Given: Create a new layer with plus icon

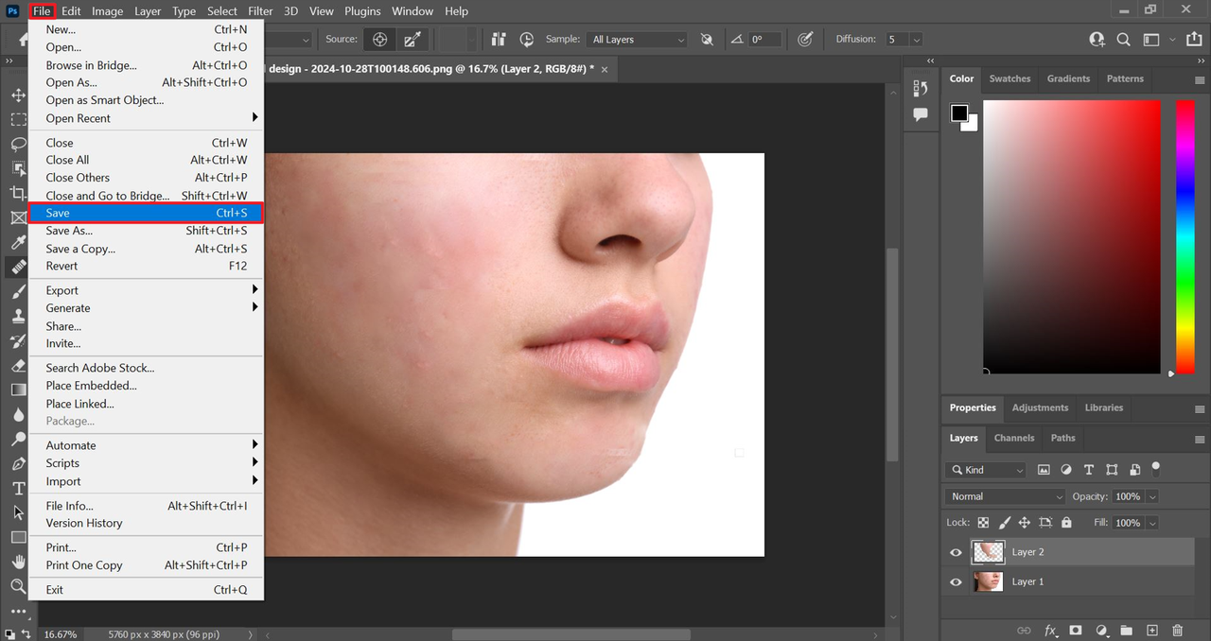Looking at the screenshot, I should coord(1151,631).
